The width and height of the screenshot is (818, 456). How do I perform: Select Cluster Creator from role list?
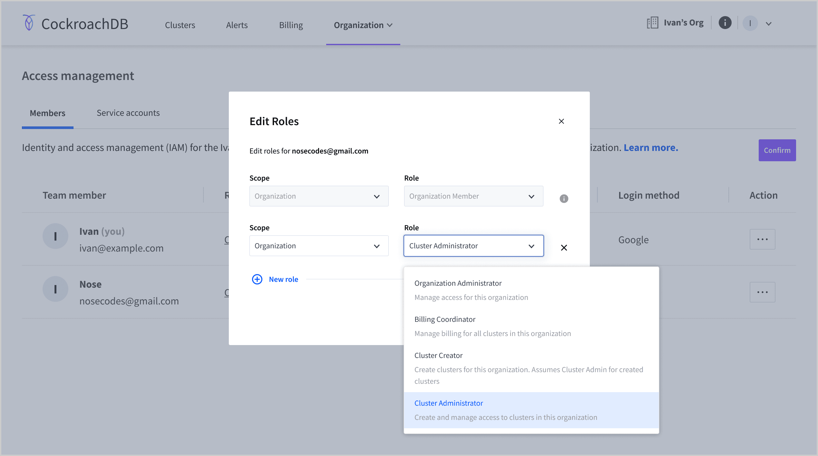531,368
